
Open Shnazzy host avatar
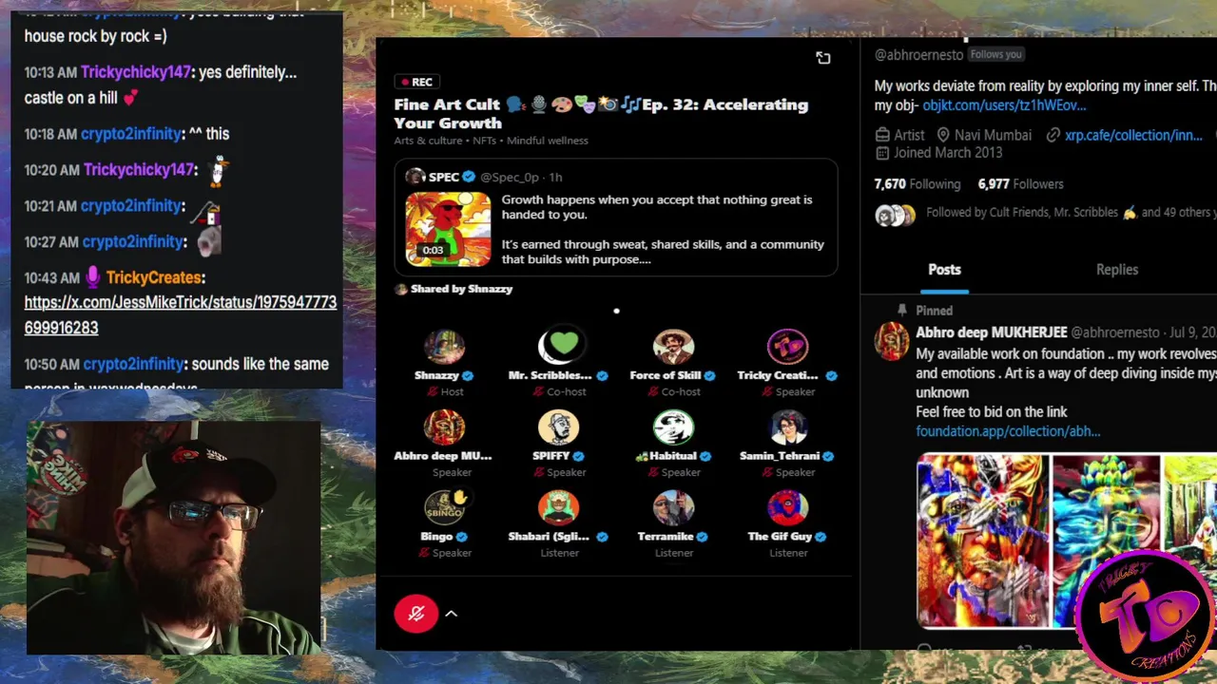click(444, 347)
